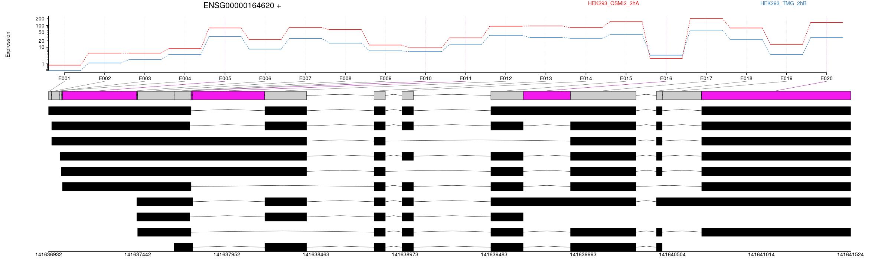
Task: Click genomic coordinate 141638973
Action: [x=405, y=255]
